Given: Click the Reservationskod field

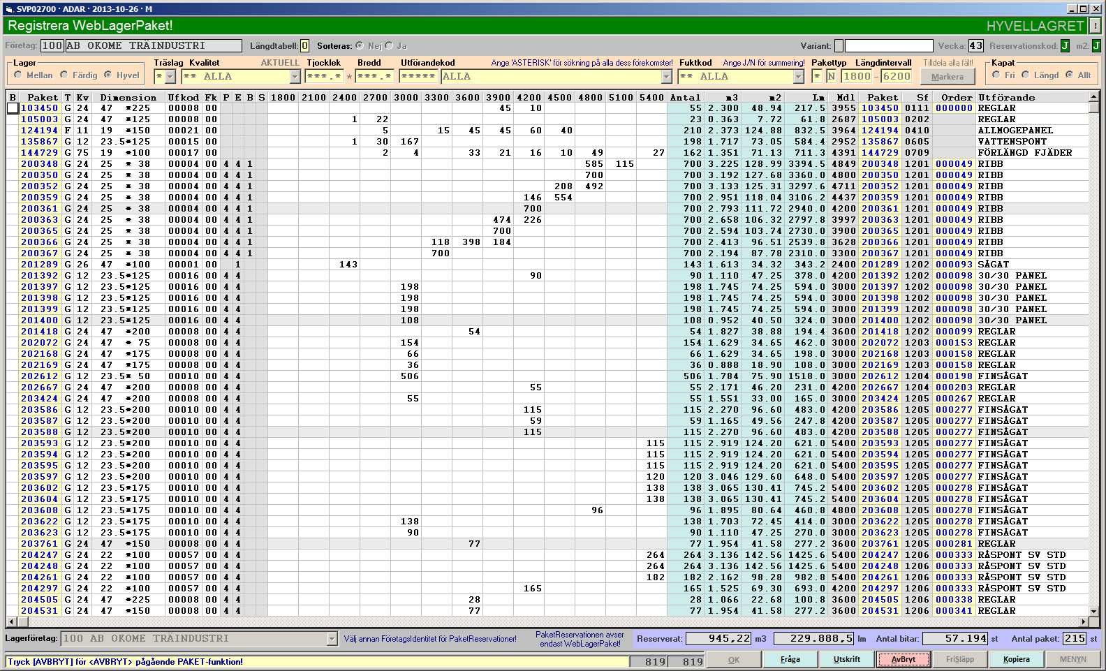Looking at the screenshot, I should pos(1065,45).
